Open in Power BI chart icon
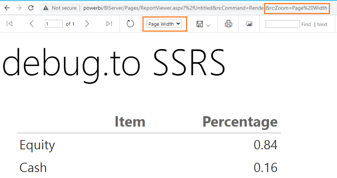Image resolution: width=337 pixels, height=178 pixels. pos(249,24)
